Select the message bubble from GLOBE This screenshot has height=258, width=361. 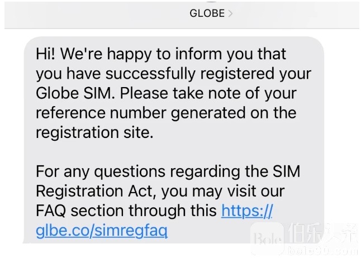174,140
